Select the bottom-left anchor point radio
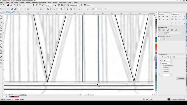Screen dimensions: 187x105 [164, 71]
